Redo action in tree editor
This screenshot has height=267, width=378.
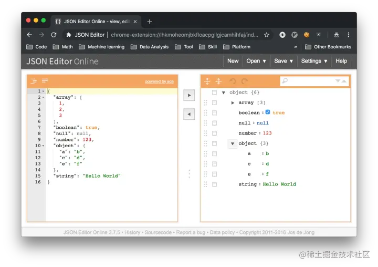click(245, 81)
